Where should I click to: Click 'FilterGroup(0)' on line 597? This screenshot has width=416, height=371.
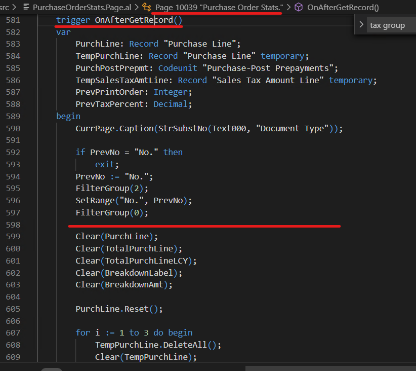110,213
